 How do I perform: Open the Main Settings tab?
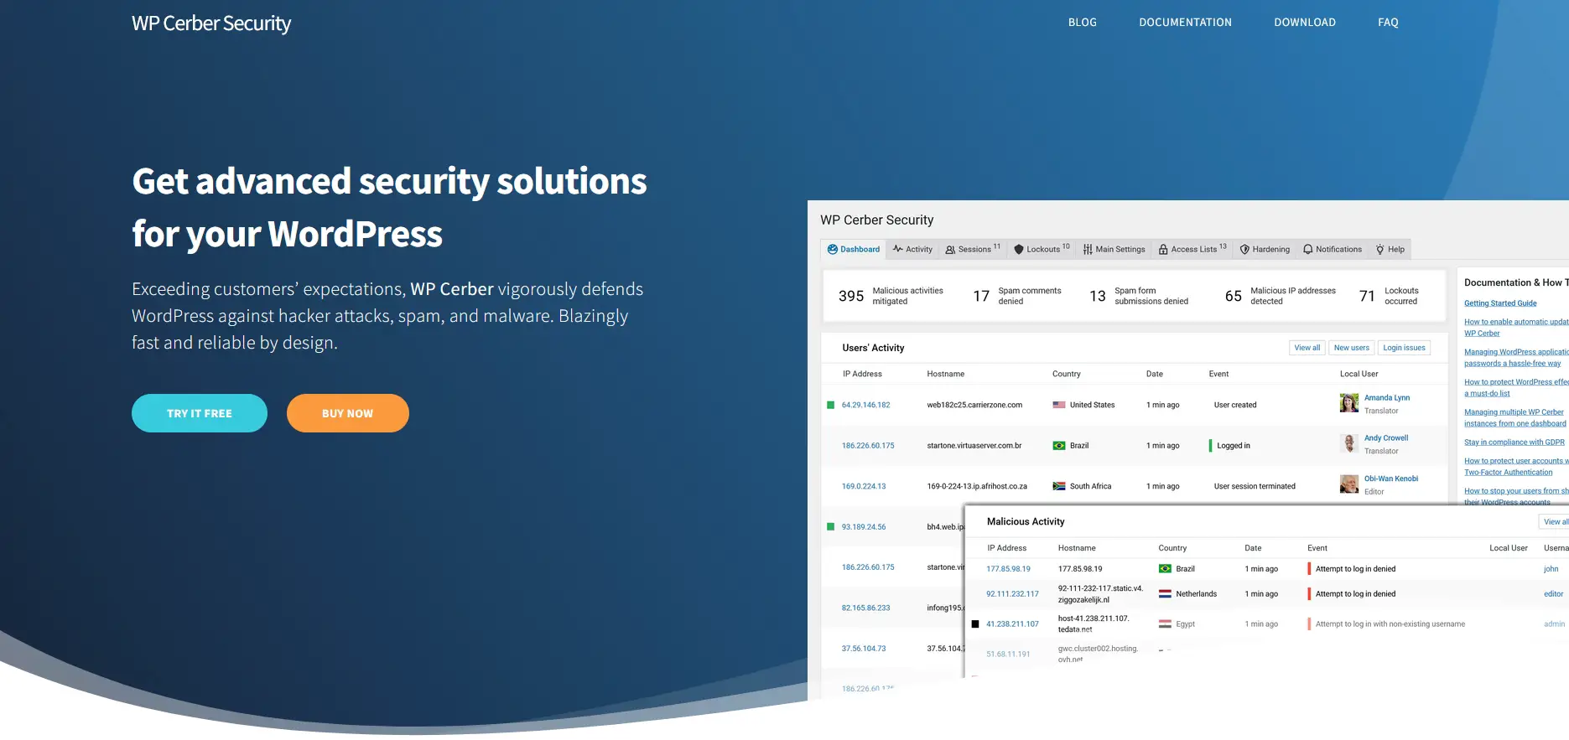tap(1114, 249)
